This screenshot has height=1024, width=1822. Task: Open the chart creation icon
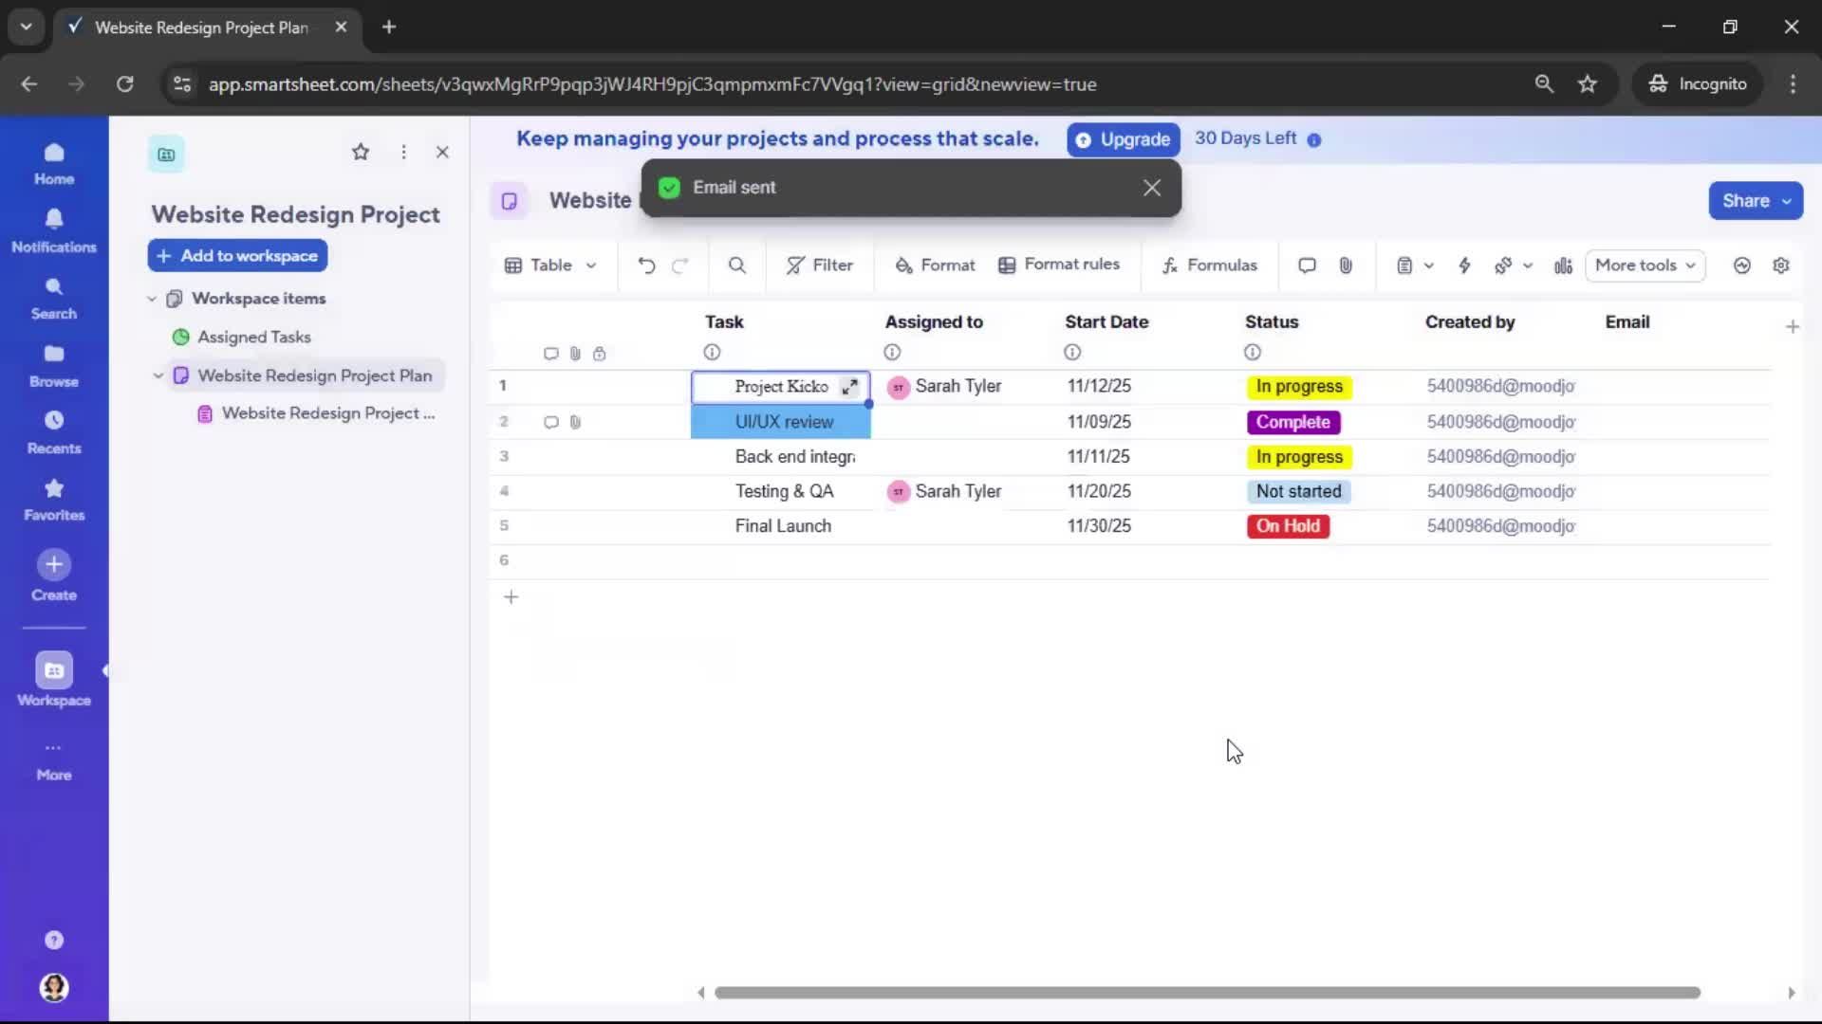click(x=1562, y=265)
